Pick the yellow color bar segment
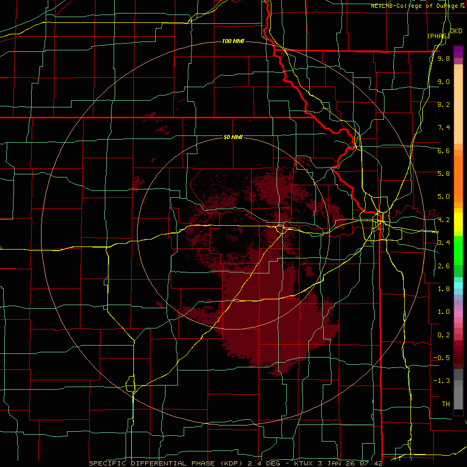This screenshot has width=467, height=467. (x=458, y=222)
